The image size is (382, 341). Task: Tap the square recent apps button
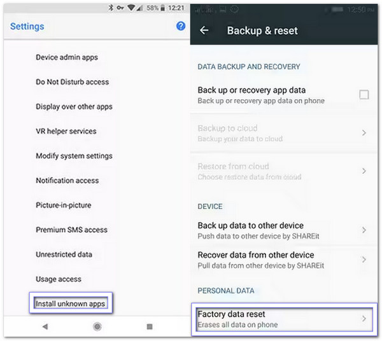click(x=150, y=326)
